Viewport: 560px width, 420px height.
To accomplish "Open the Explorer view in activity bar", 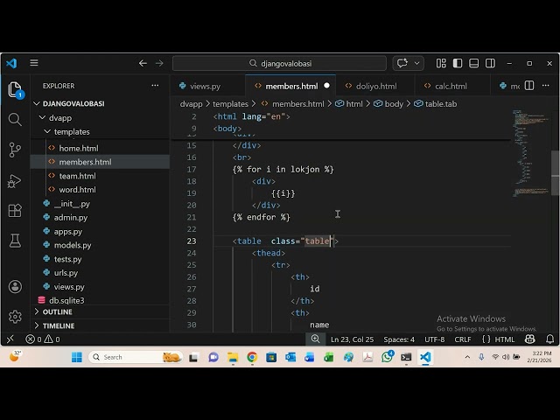I will pyautogui.click(x=15, y=89).
